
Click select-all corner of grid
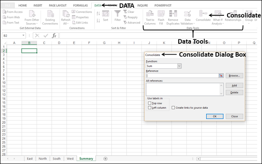pyautogui.click(x=4, y=43)
